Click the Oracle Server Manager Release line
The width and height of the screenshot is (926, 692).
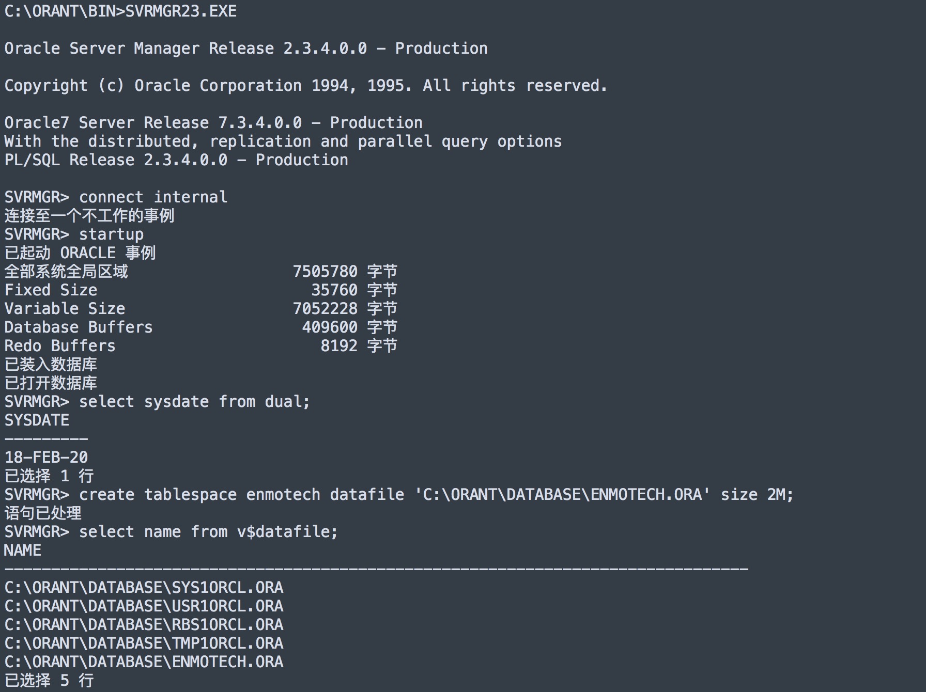pyautogui.click(x=245, y=48)
